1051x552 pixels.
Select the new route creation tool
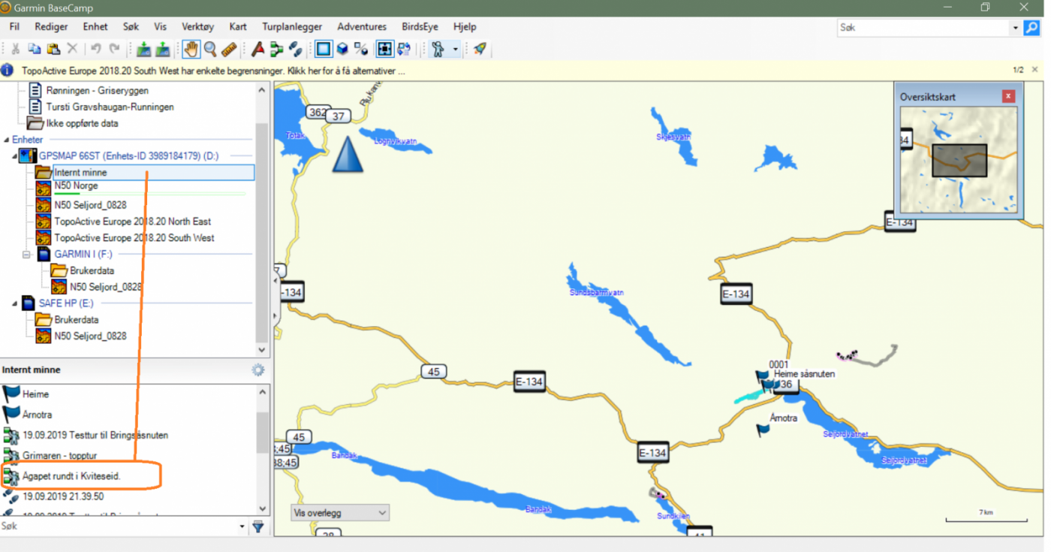pyautogui.click(x=276, y=50)
